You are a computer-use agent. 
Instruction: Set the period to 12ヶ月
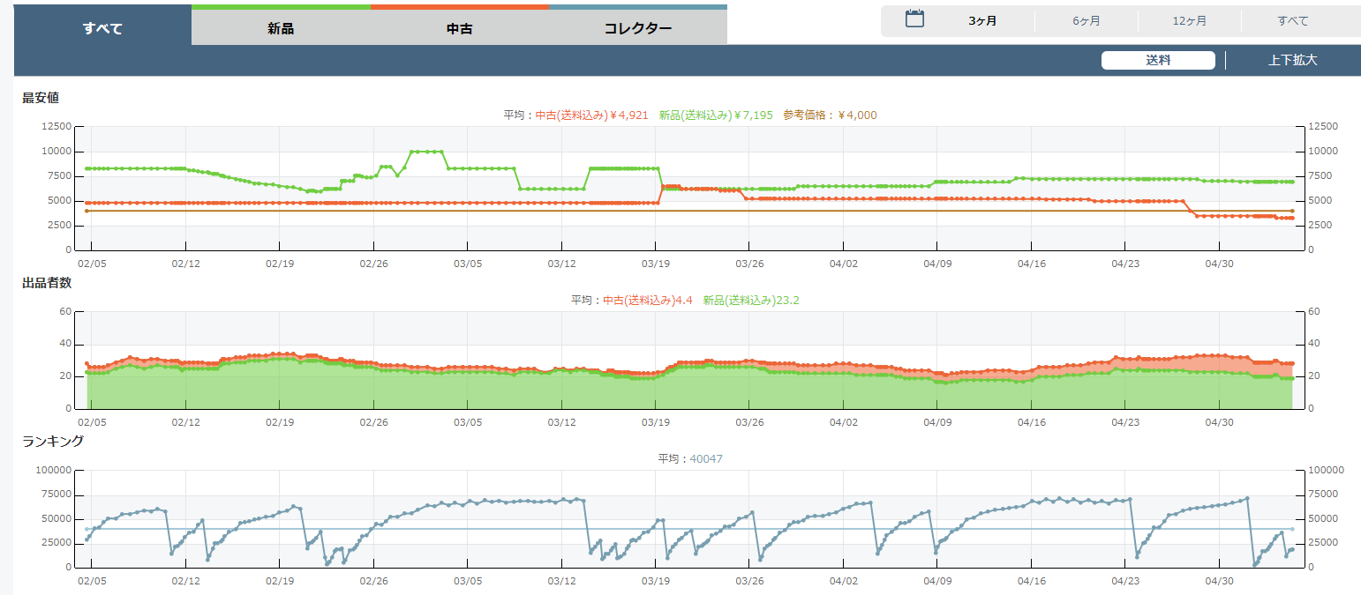coord(1190,21)
